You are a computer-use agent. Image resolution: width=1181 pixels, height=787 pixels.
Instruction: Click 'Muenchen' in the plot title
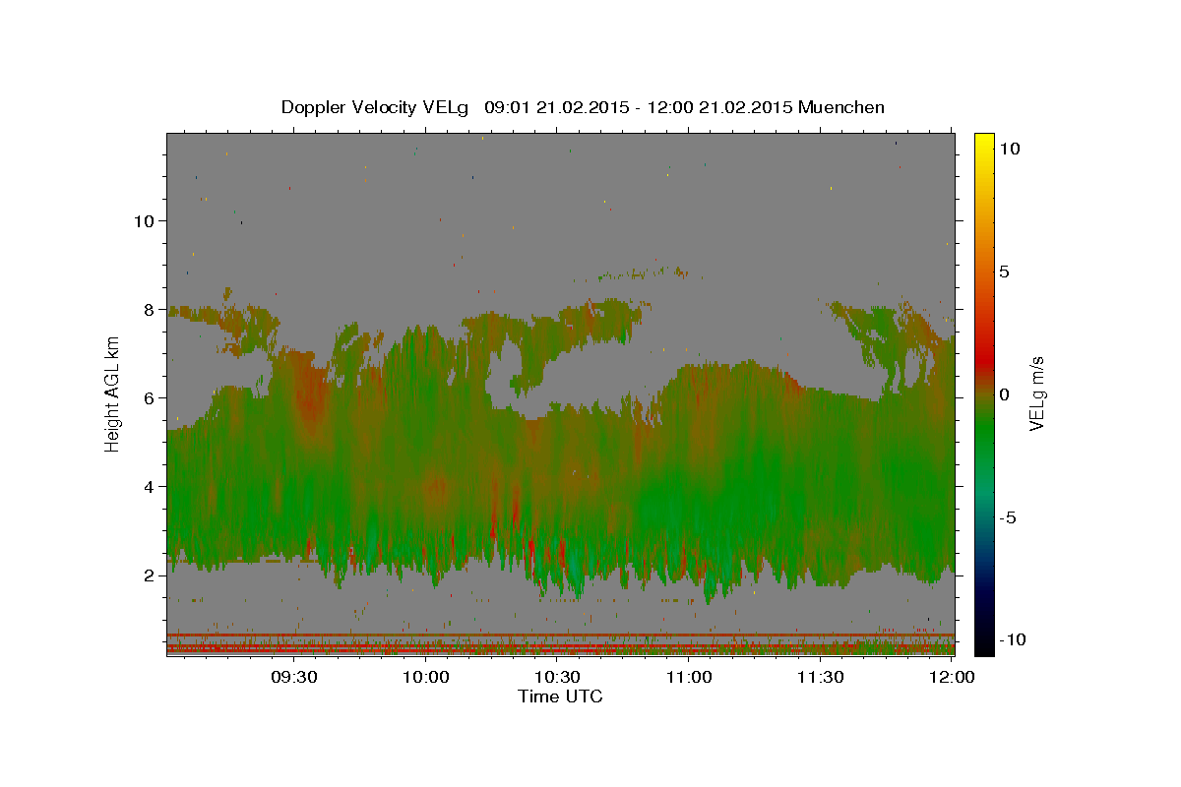pos(841,107)
